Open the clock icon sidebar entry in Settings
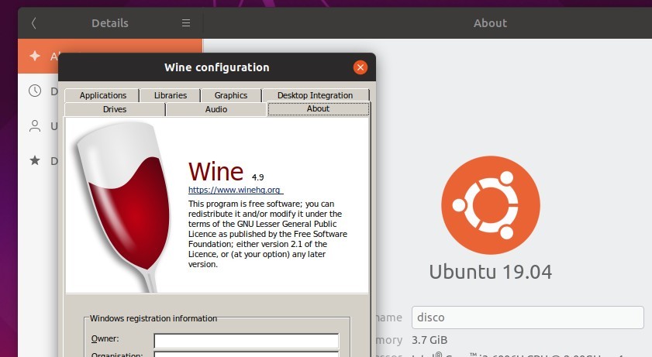This screenshot has width=652, height=357. coord(35,91)
